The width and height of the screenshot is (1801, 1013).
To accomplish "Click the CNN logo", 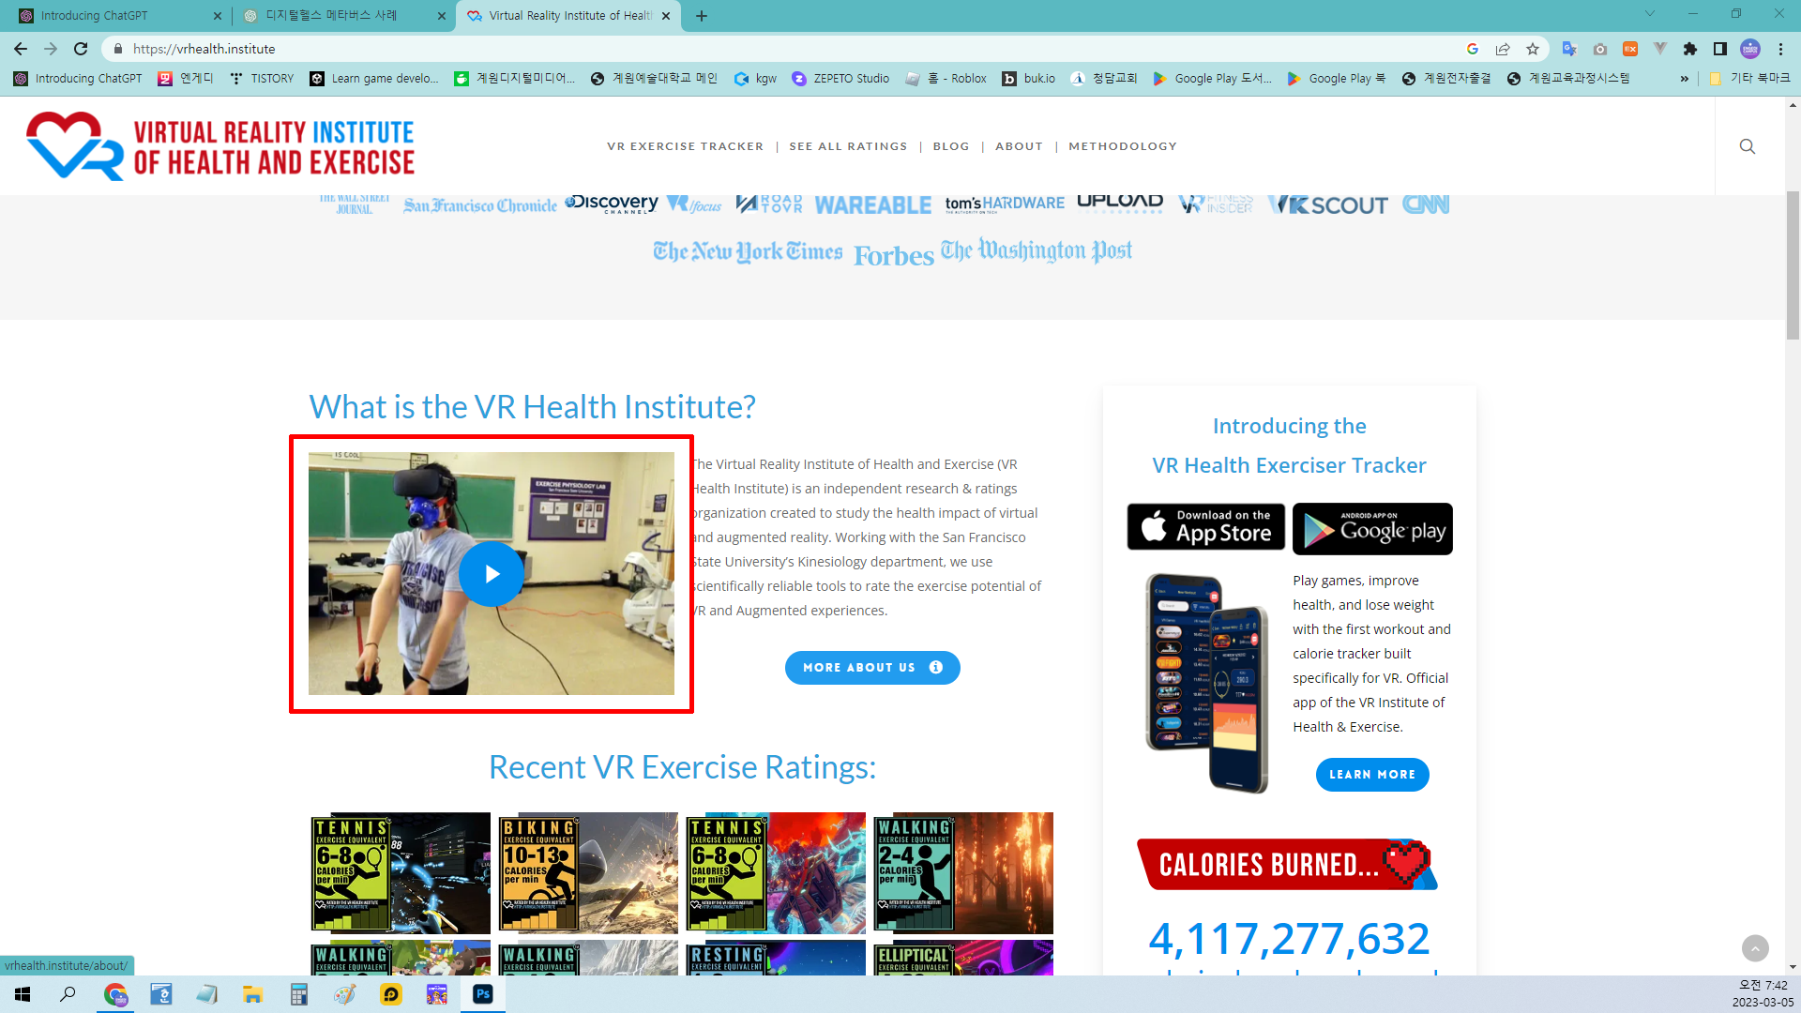I will (x=1426, y=204).
